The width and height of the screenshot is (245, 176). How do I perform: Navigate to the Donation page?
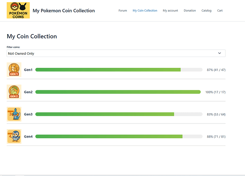tap(190, 11)
